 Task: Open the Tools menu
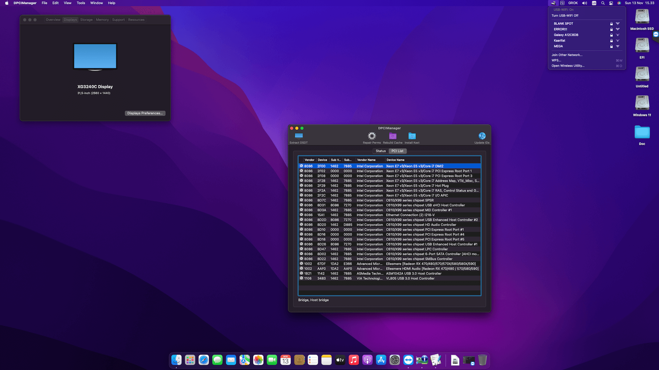pos(81,3)
